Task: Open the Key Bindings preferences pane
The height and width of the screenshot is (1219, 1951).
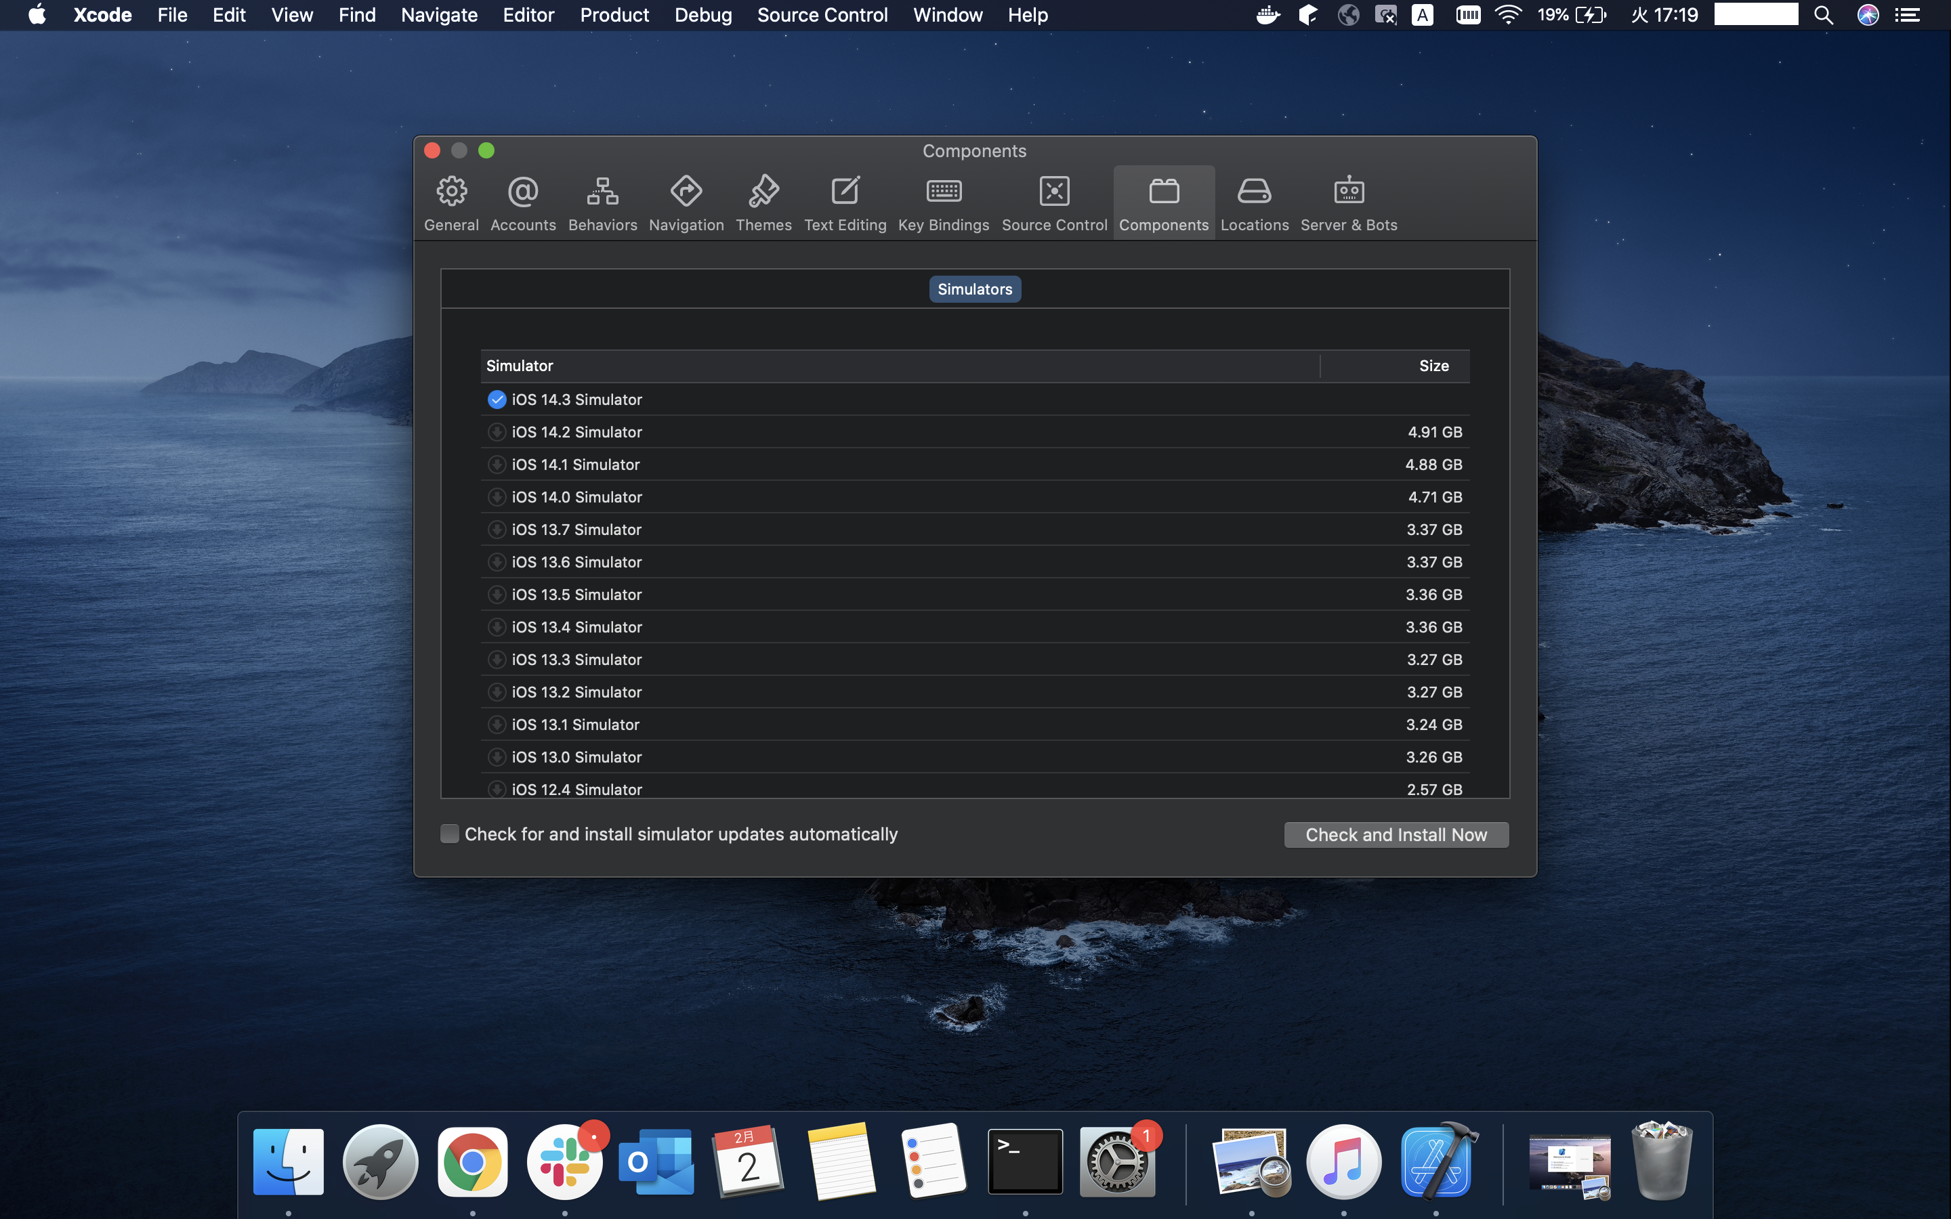Action: coord(943,204)
